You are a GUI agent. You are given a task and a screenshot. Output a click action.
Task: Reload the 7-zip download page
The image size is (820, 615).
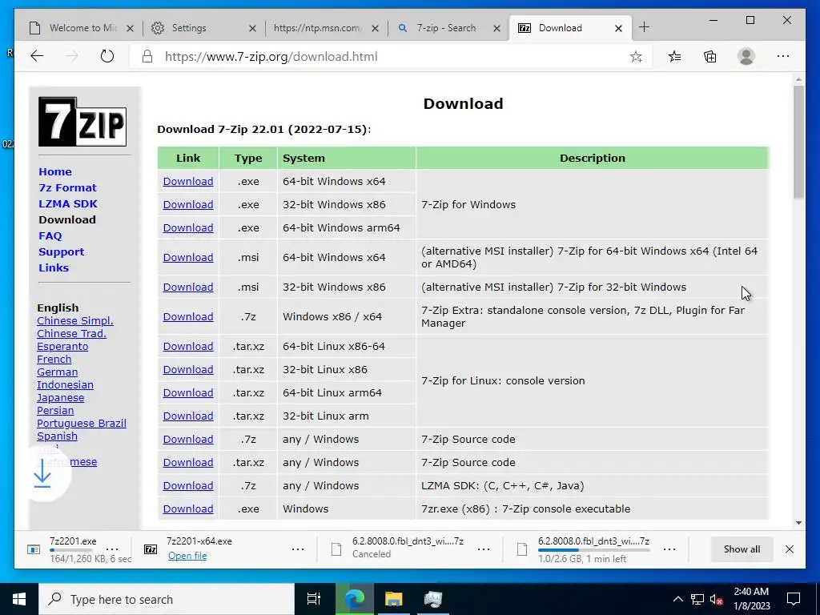pos(107,57)
